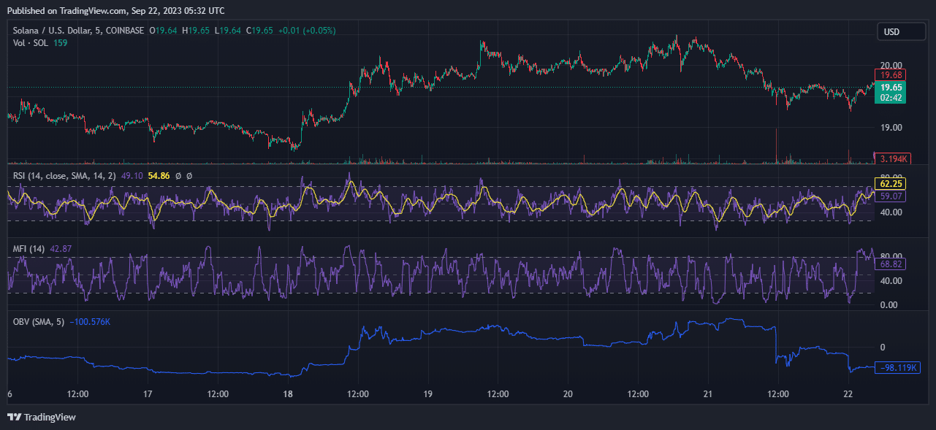Click the 3.194K volume axis label
This screenshot has width=936, height=430.
(x=893, y=158)
